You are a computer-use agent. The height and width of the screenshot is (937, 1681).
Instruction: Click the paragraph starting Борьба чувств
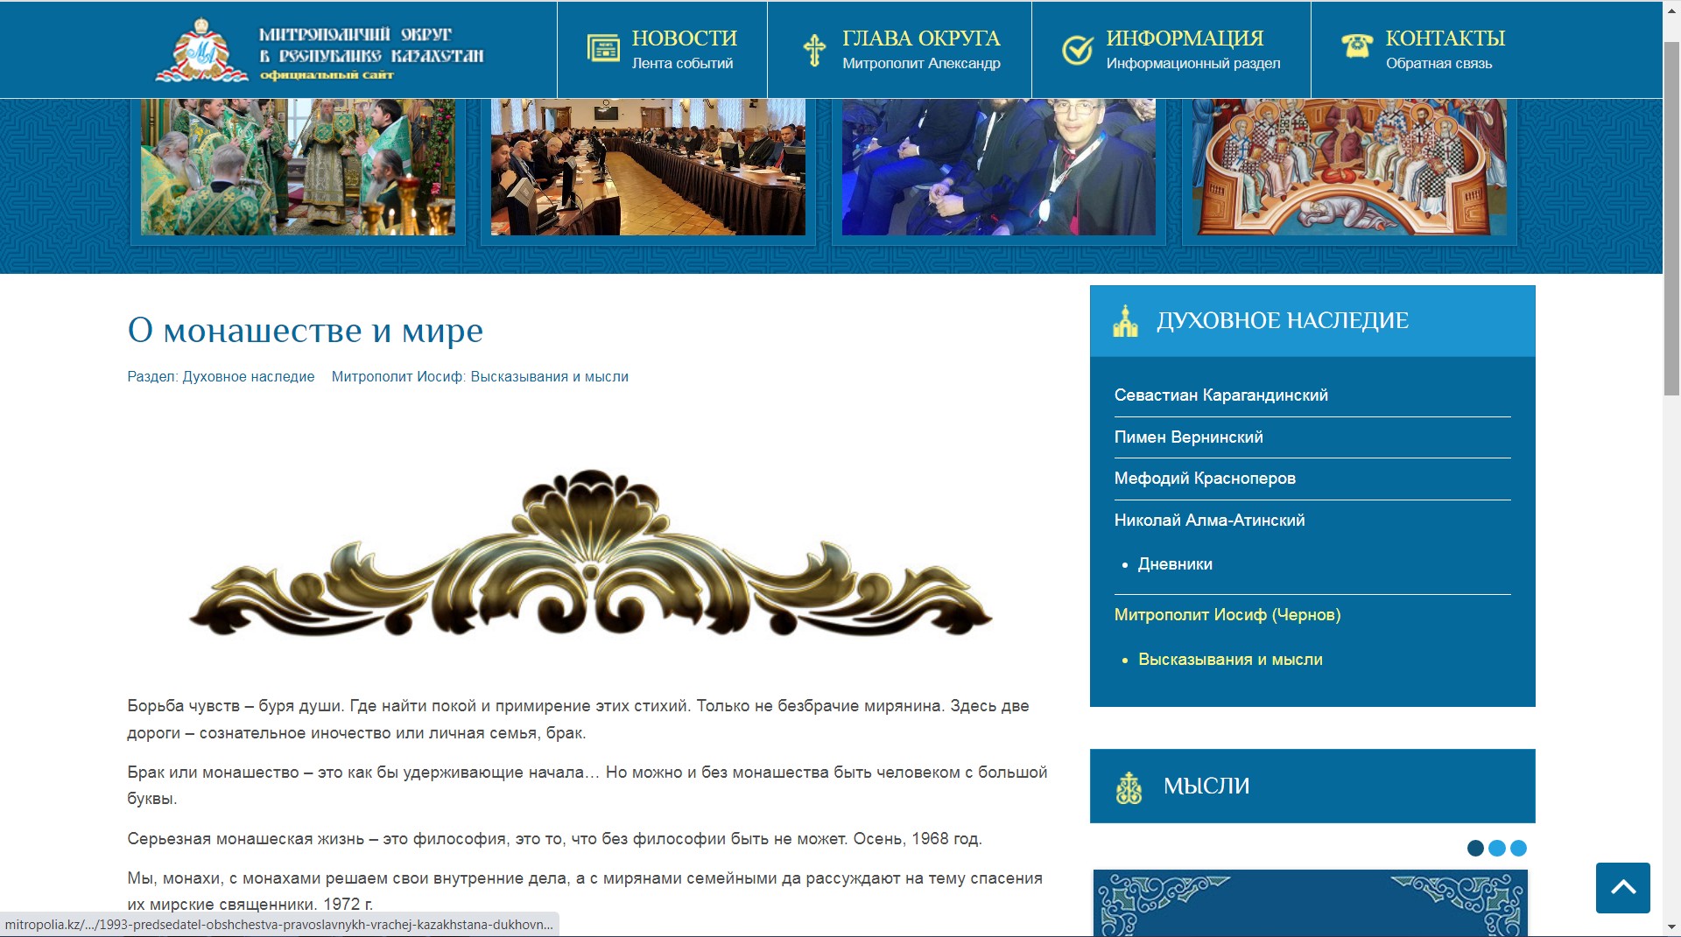click(x=578, y=719)
